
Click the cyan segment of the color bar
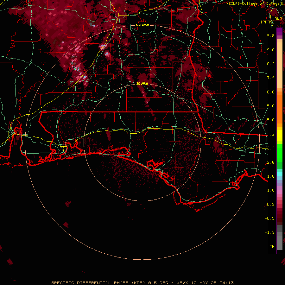coord(280,174)
